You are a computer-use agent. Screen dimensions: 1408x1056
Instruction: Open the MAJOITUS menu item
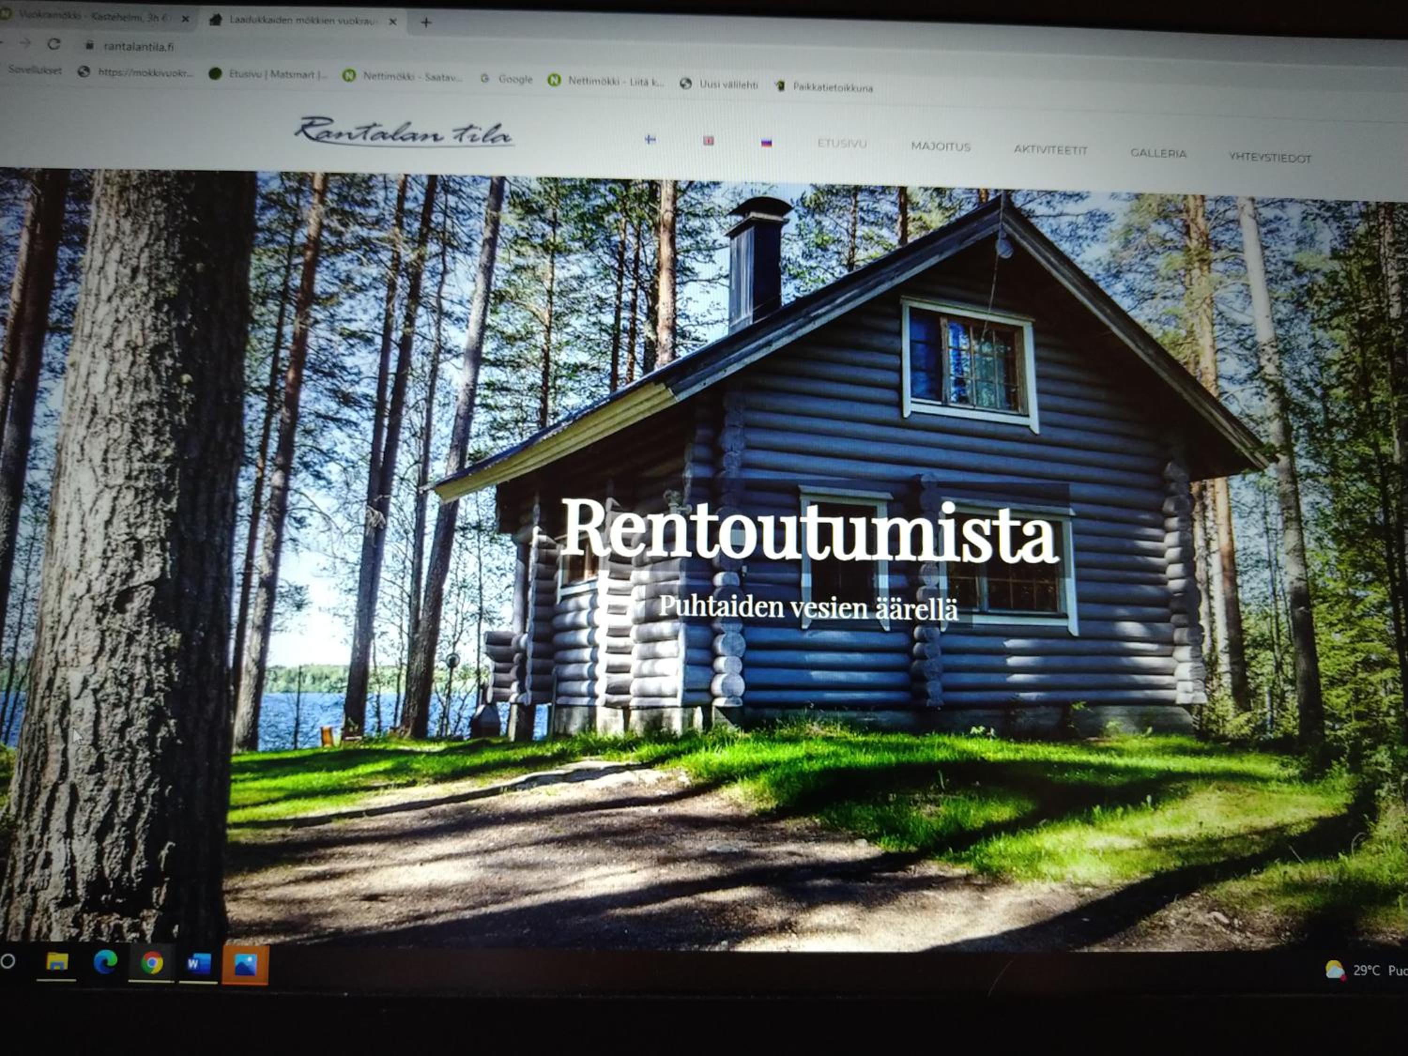click(940, 146)
